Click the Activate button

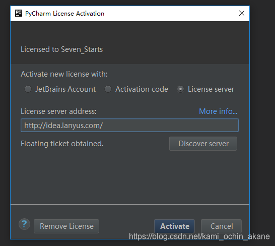tap(174, 226)
